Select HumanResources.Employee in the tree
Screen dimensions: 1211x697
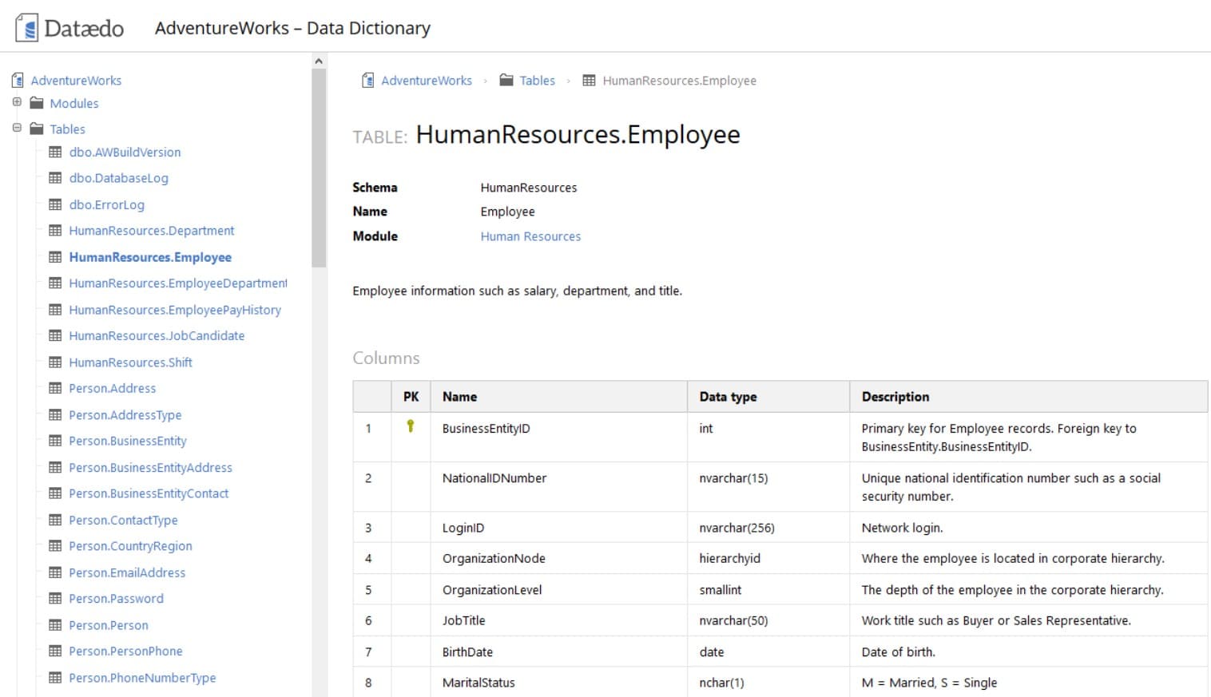150,257
